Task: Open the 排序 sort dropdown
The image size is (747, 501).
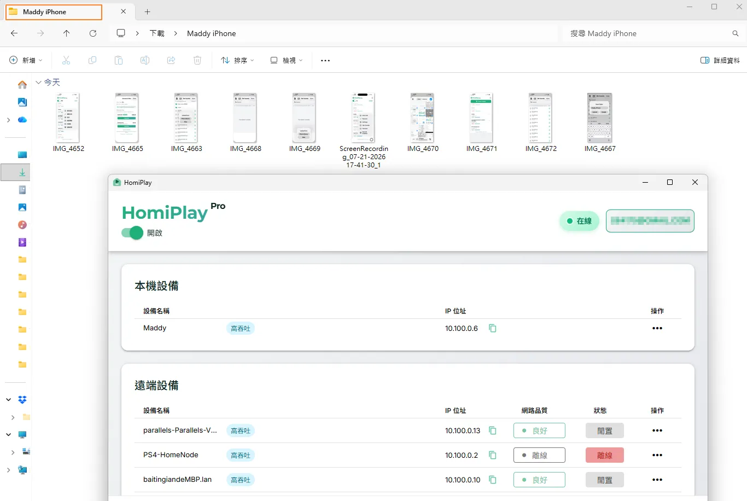Action: 237,60
